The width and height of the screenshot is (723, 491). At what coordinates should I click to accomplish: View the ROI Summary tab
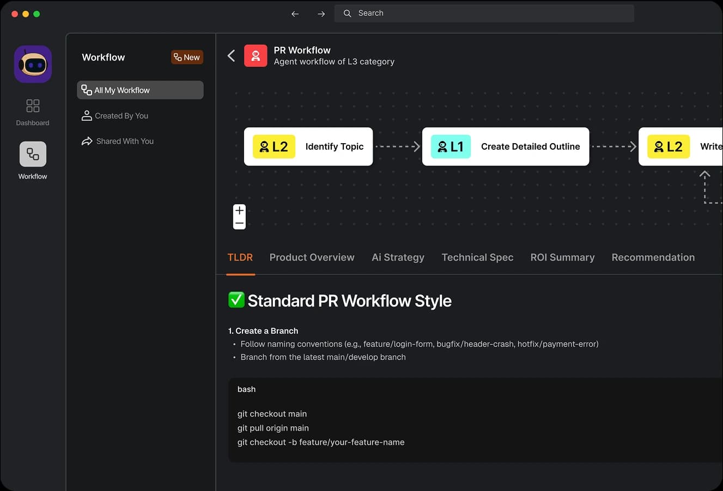coord(562,257)
